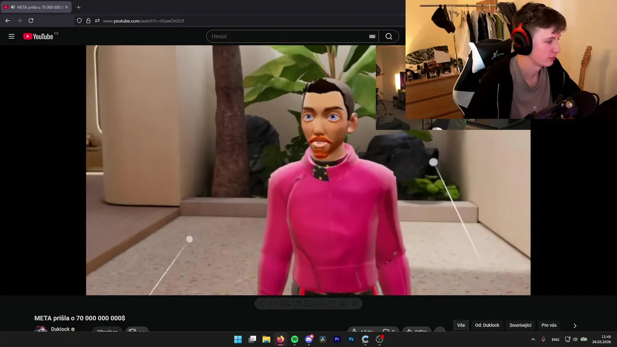Click the search magnifier button
617x347 pixels.
389,36
